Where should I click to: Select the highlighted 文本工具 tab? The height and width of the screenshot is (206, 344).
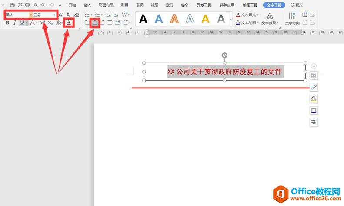(x=274, y=5)
